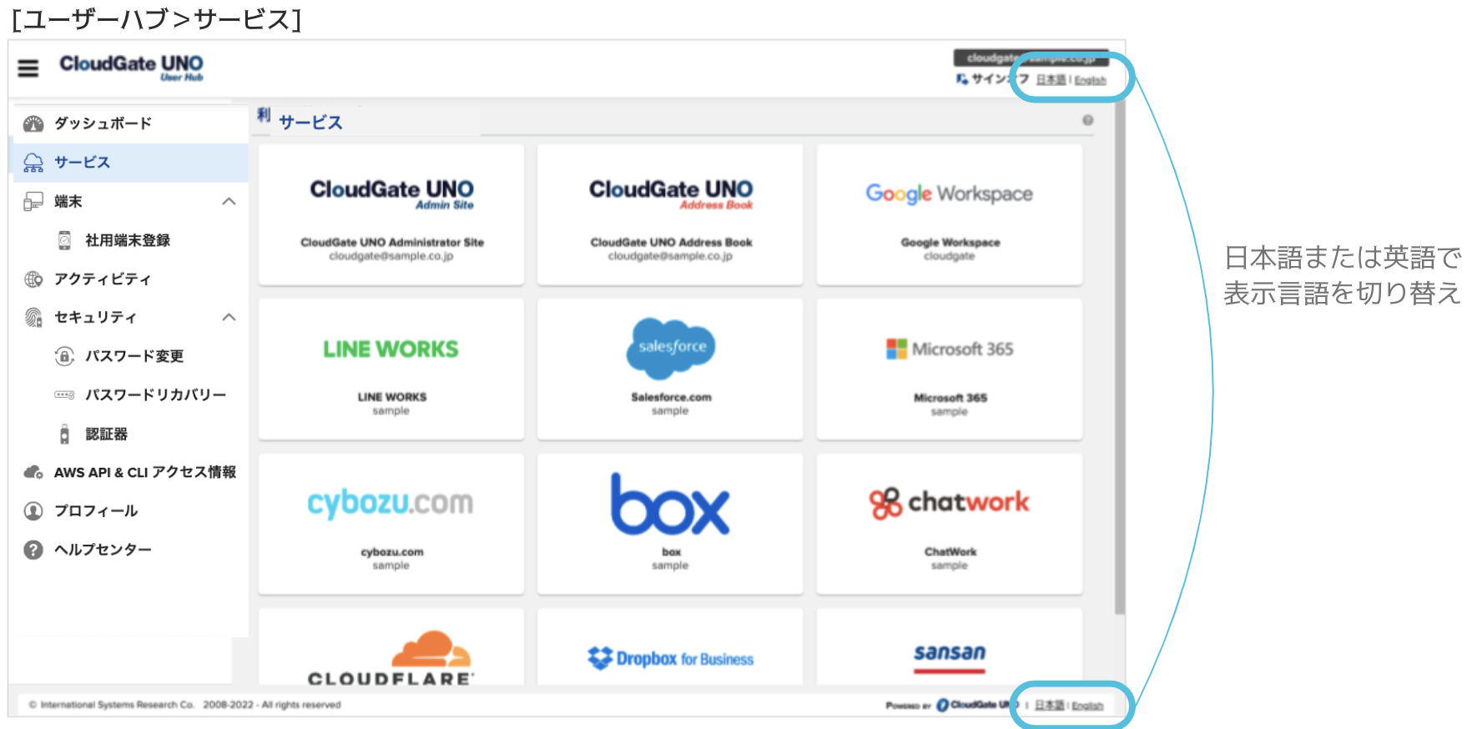Click the プロフィール user icon

pos(33,511)
